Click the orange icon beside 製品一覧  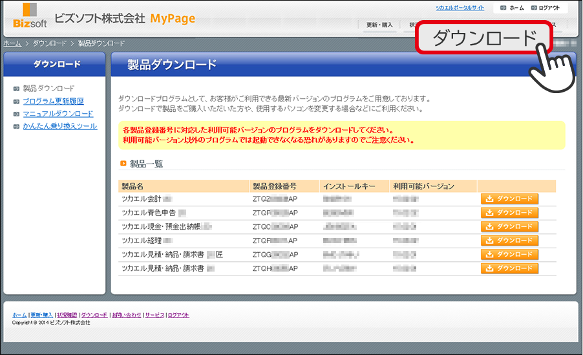click(123, 164)
